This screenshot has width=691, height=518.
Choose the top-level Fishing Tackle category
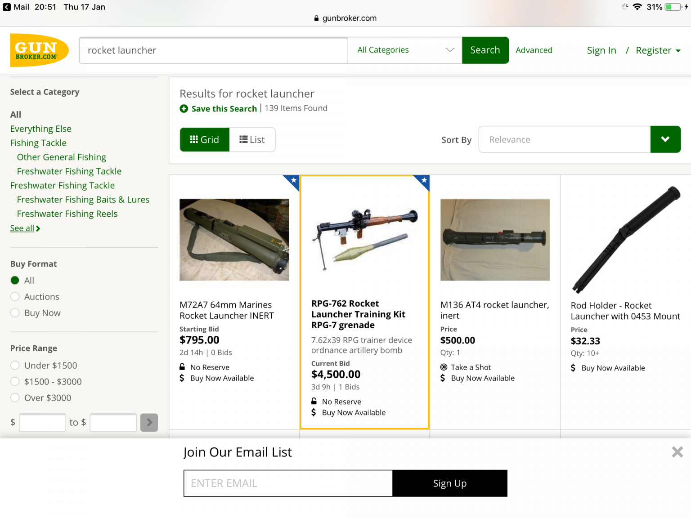pyautogui.click(x=38, y=143)
